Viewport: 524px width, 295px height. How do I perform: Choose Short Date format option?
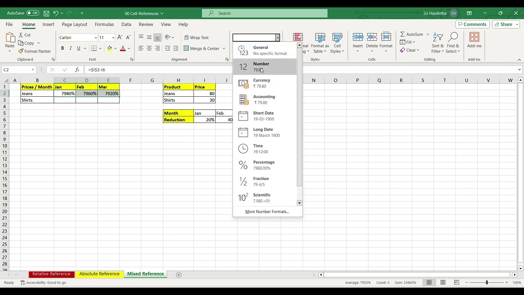pyautogui.click(x=265, y=116)
